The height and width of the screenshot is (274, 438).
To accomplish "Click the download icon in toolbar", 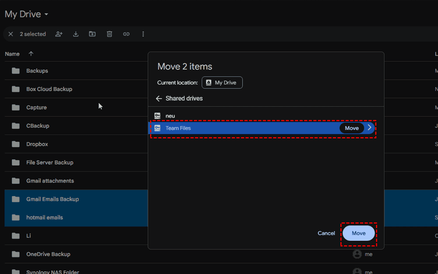I will (76, 34).
